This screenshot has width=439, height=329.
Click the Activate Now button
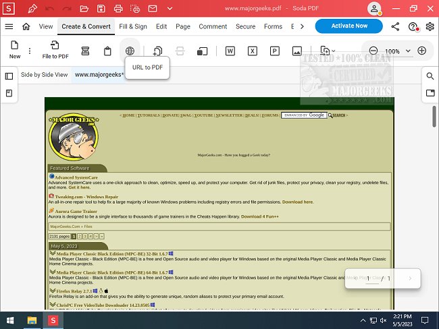(349, 26)
